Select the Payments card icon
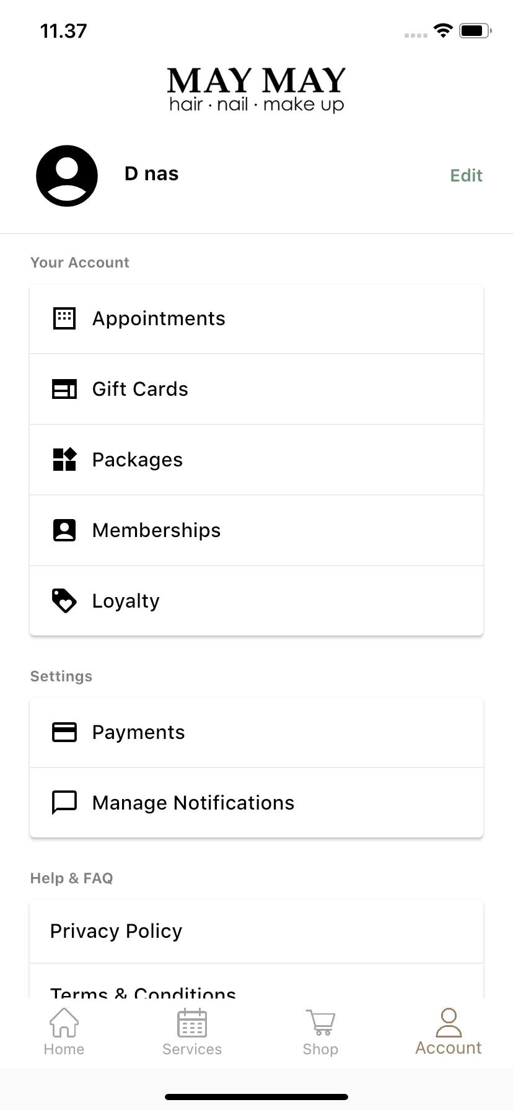This screenshot has height=1110, width=513. pos(64,732)
